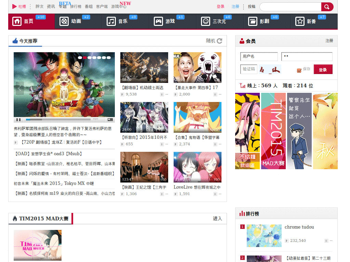The width and height of the screenshot is (350, 262).
Task: Click the 验证码 input field
Action: [x=249, y=69]
